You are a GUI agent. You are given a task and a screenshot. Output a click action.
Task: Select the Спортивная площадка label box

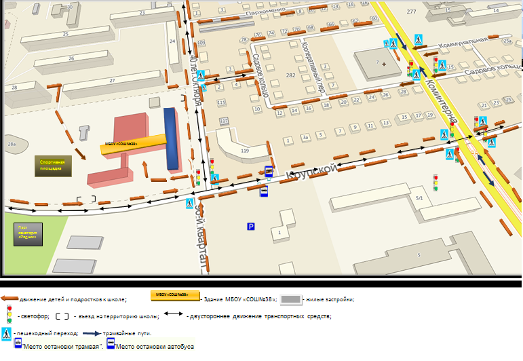[53, 166]
